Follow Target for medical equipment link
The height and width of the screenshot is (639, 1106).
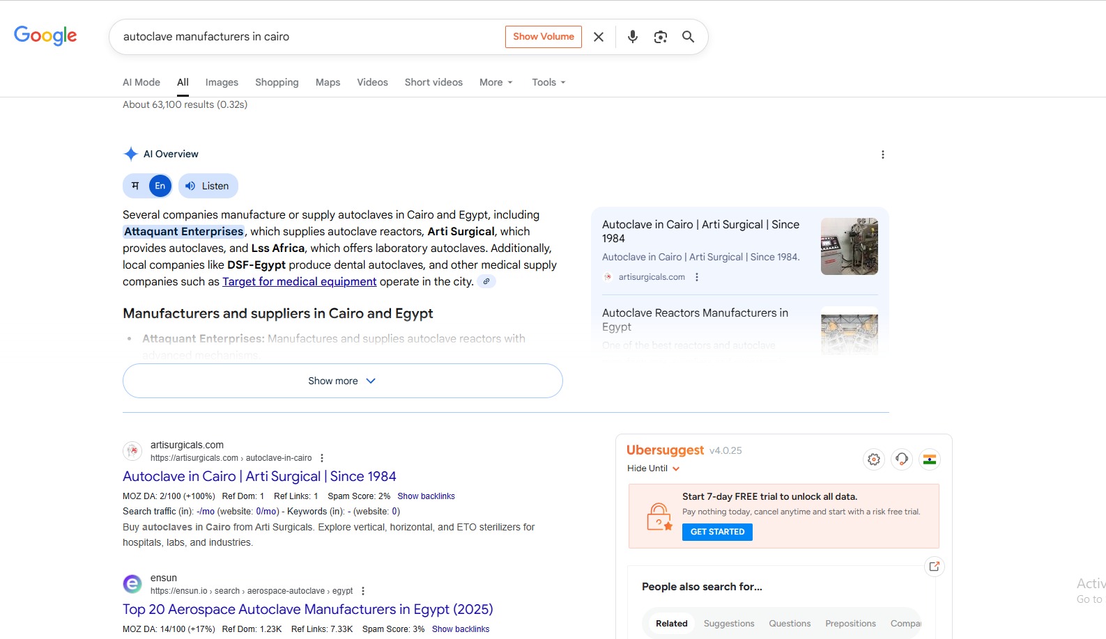click(300, 281)
